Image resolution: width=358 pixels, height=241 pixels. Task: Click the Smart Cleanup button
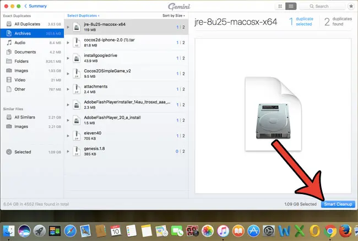coord(338,204)
